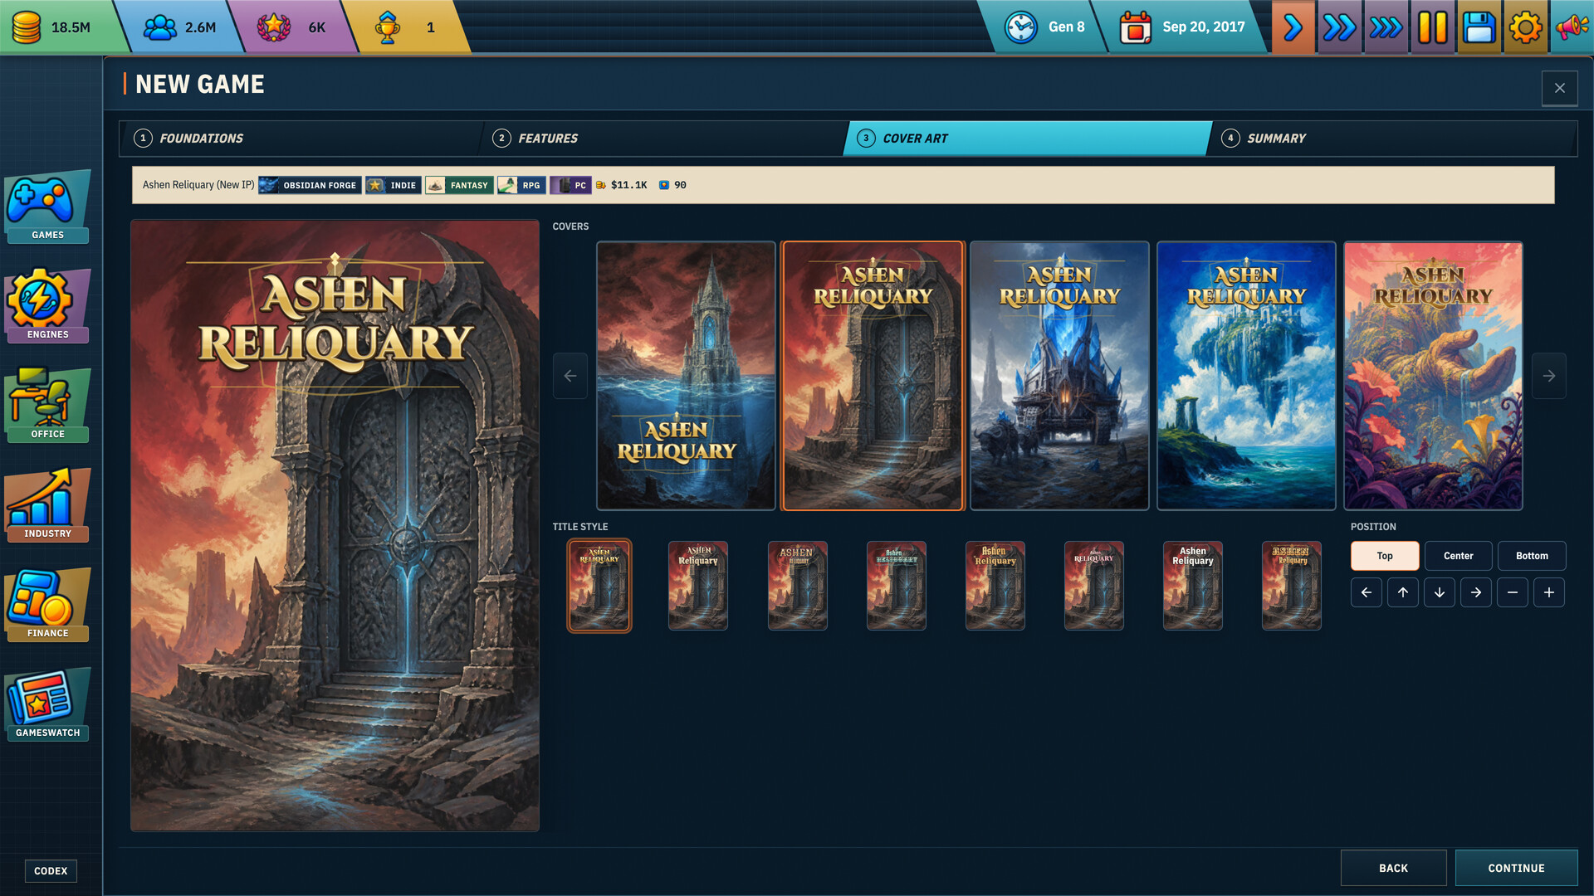This screenshot has width=1594, height=896.
Task: Click the Fantasy genre tag
Action: click(459, 185)
